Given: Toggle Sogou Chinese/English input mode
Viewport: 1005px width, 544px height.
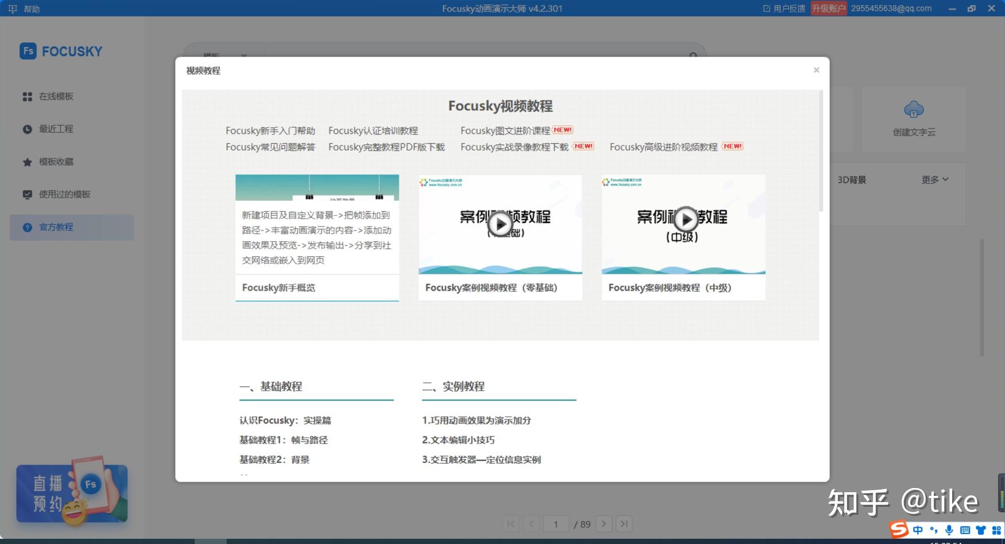Looking at the screenshot, I should 918,530.
